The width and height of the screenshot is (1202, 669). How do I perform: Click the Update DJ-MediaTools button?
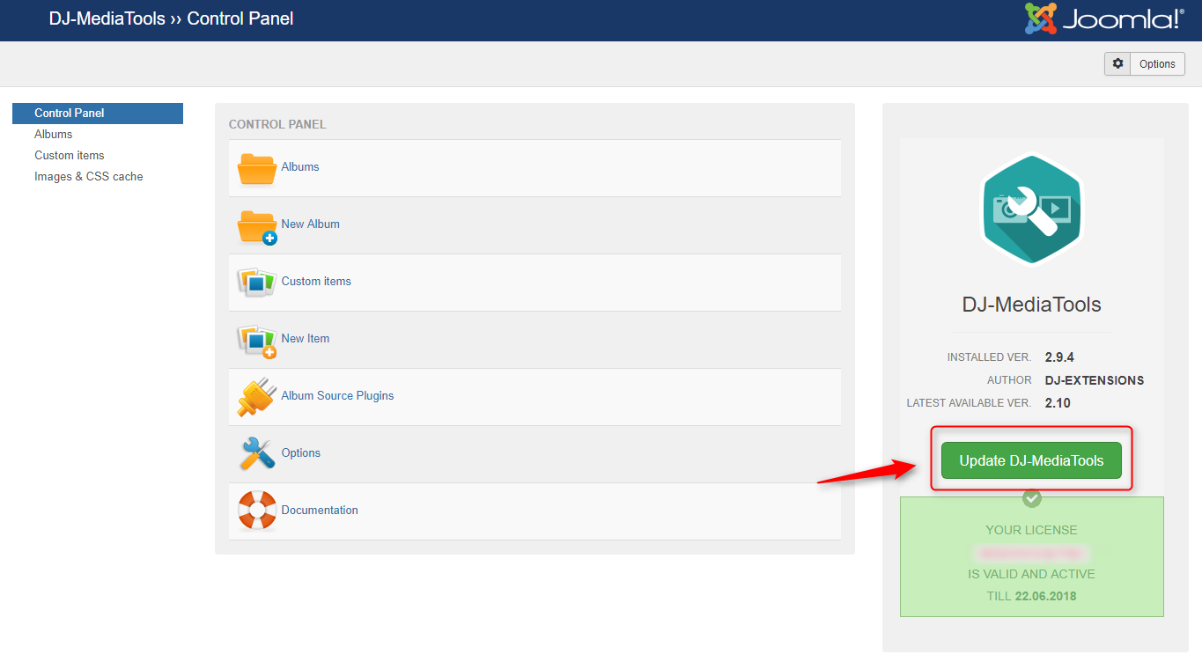[x=1031, y=460]
